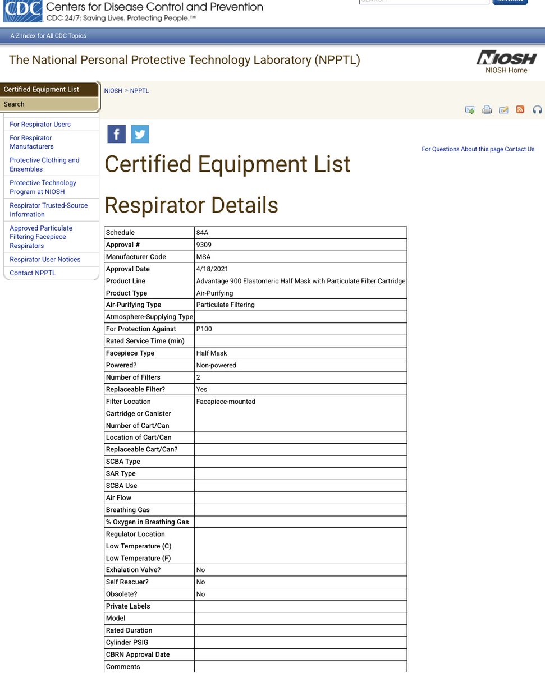
Task: Open A-Z Index for All CDC Topics
Action: (x=48, y=36)
